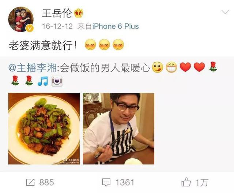Viewport: 234px width, 193px height.
Task: Click the like count 1万
Action: (202, 182)
